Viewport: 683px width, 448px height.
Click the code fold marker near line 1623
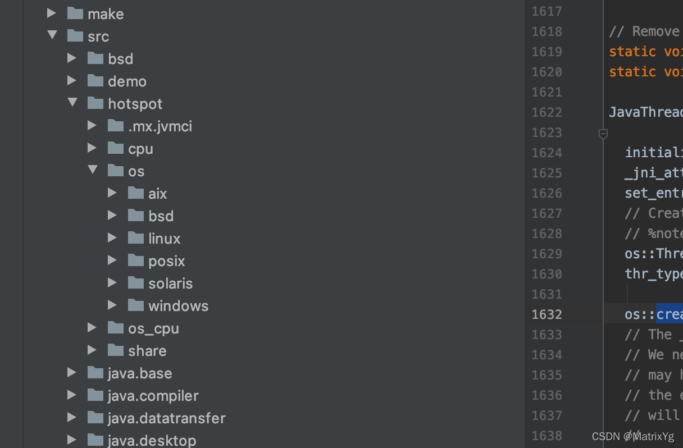pos(603,134)
